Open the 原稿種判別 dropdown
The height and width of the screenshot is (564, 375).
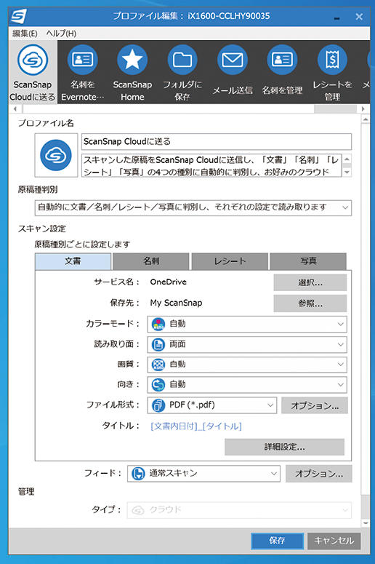193,207
